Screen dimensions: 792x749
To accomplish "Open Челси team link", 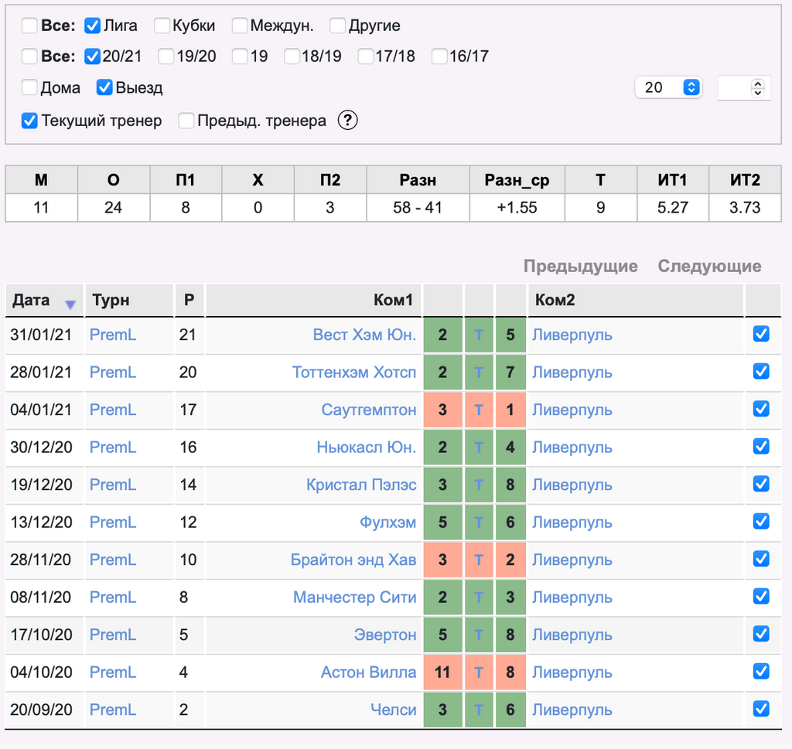I will (x=394, y=709).
